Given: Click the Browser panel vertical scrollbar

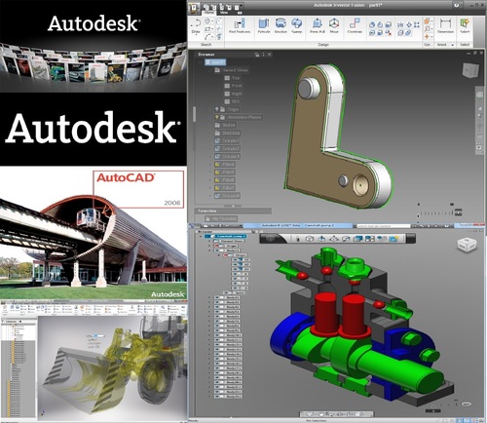Looking at the screenshot, I should coord(195,114).
